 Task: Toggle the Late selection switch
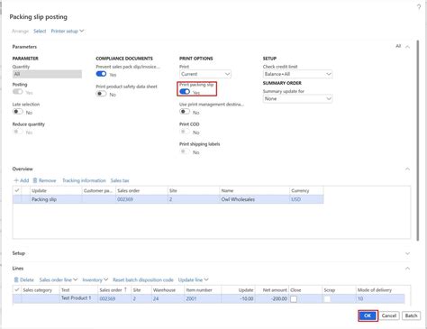click(18, 112)
